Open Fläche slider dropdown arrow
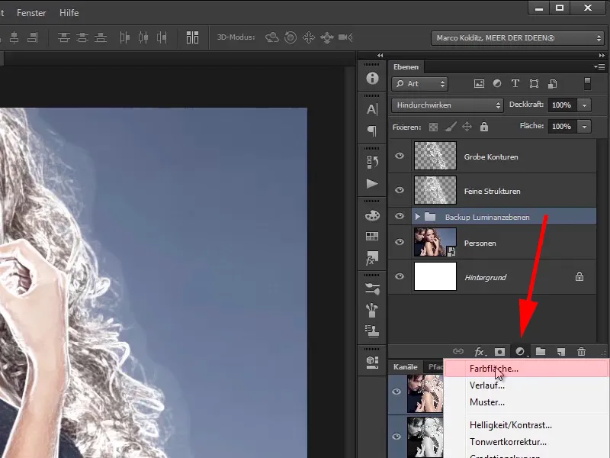Image resolution: width=610 pixels, height=458 pixels. point(584,127)
